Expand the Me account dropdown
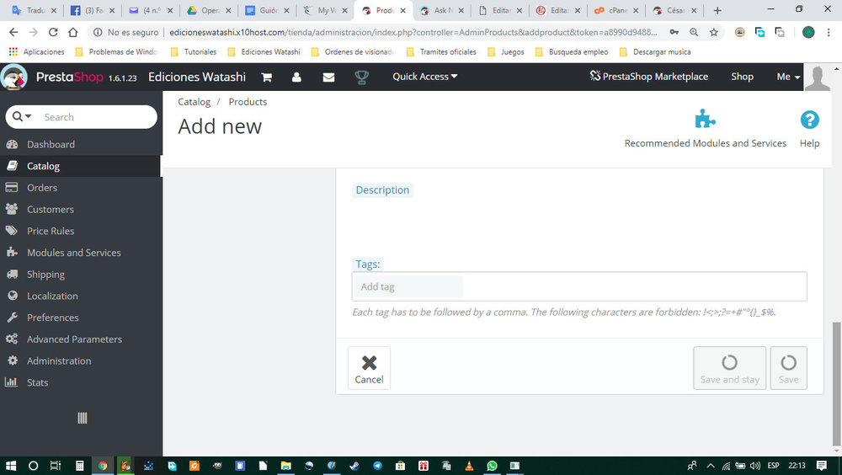Image resolution: width=842 pixels, height=475 pixels. [788, 77]
